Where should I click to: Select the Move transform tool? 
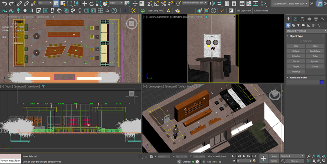point(84,3)
